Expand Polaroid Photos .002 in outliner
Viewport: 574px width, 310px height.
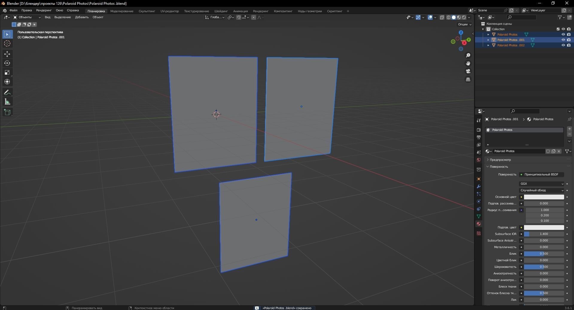pos(488,45)
